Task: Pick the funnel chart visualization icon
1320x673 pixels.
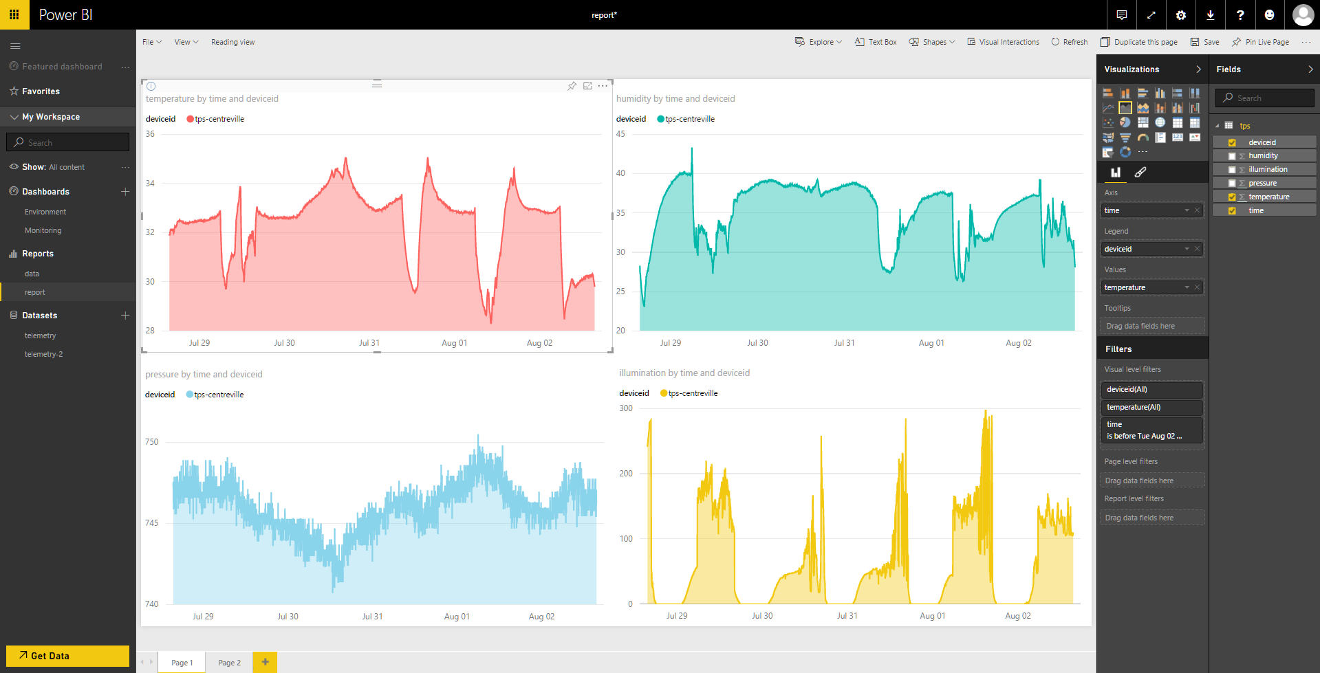Action: coord(1125,137)
